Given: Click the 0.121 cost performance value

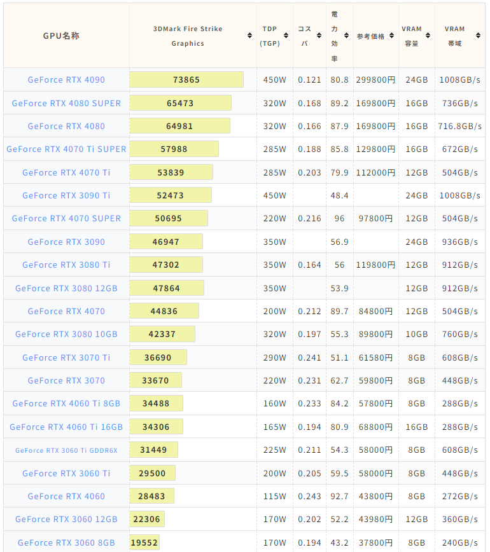Looking at the screenshot, I should (x=309, y=80).
